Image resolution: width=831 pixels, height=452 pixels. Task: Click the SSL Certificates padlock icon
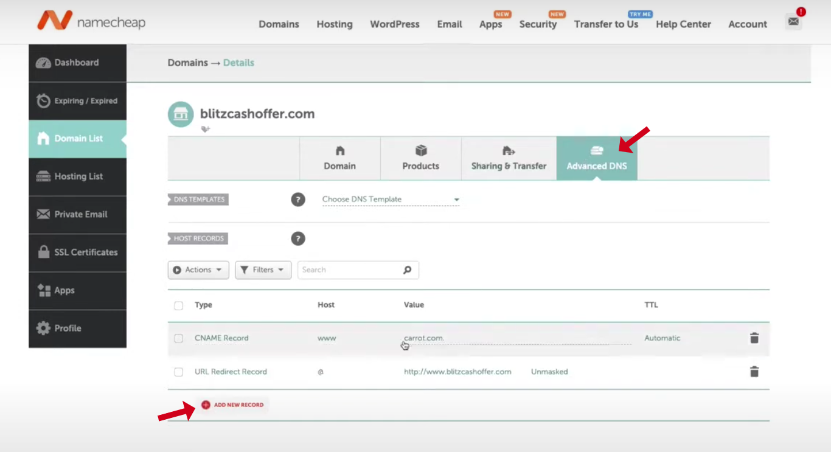(43, 252)
